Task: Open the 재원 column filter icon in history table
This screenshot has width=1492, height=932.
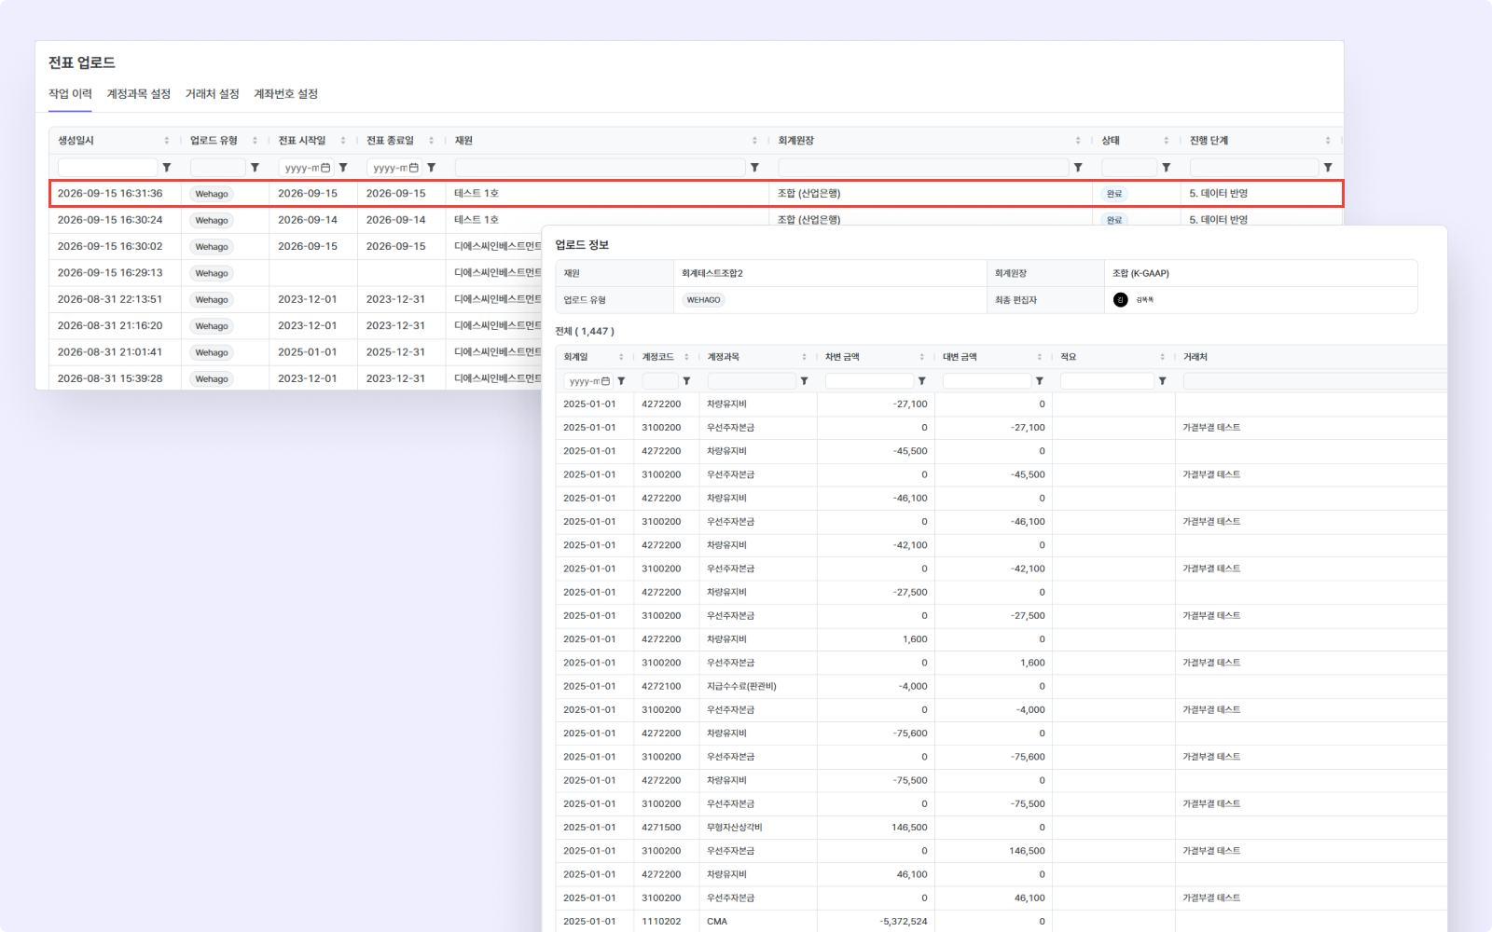Action: 754,168
